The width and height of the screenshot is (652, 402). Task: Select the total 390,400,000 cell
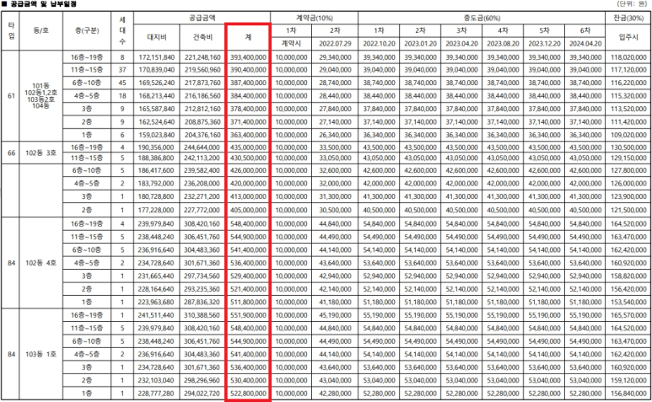248,70
